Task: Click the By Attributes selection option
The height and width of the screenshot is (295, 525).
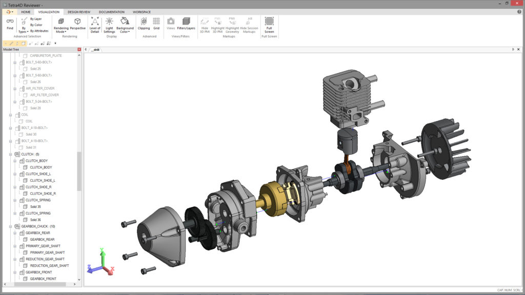Action: click(x=39, y=31)
